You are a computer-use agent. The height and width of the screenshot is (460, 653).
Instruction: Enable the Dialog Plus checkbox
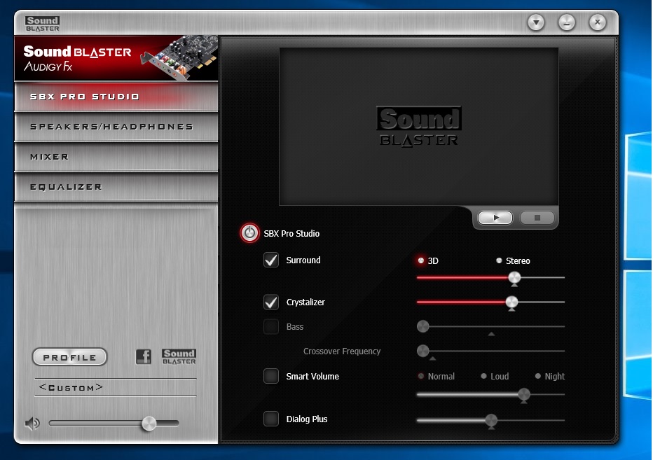[271, 419]
